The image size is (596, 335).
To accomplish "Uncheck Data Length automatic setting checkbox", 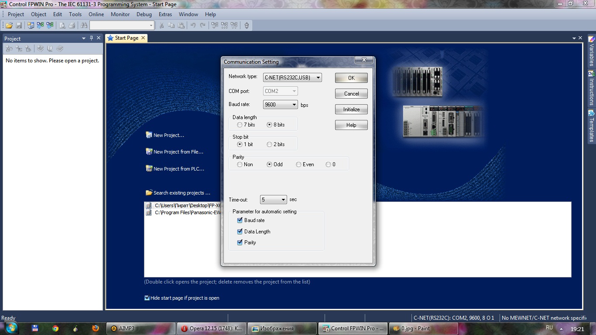I will click(240, 232).
